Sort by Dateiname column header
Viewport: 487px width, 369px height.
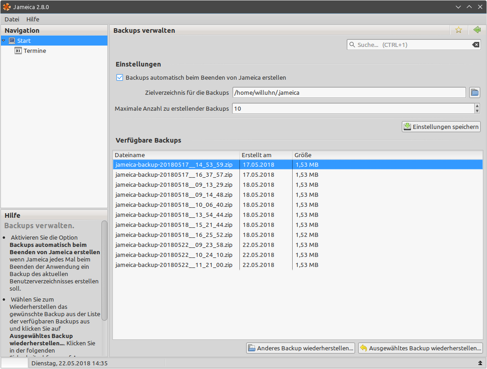click(x=177, y=155)
